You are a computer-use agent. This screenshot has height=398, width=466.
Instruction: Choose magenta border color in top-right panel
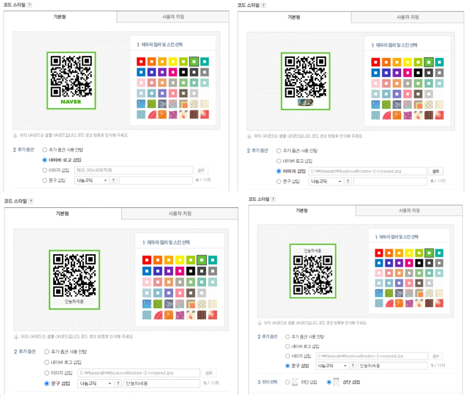[x=407, y=73]
